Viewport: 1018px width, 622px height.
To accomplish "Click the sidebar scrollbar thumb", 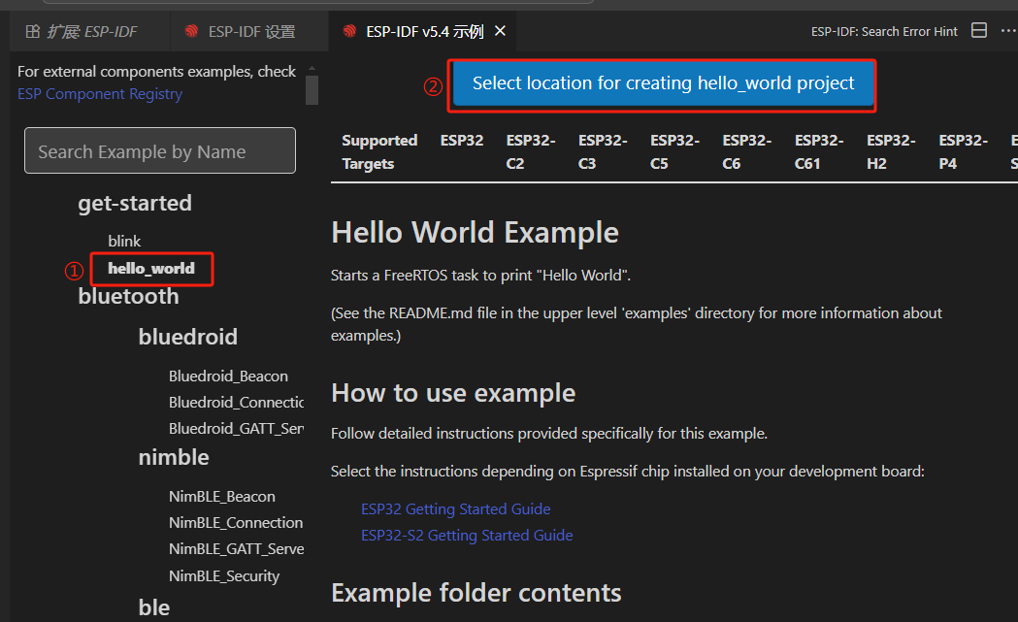I will (x=312, y=89).
